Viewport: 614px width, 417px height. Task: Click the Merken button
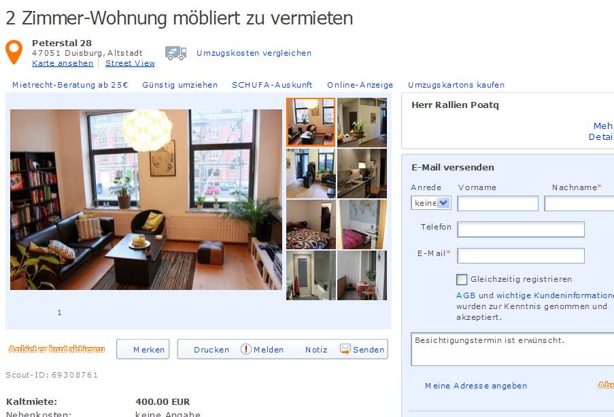point(143,349)
